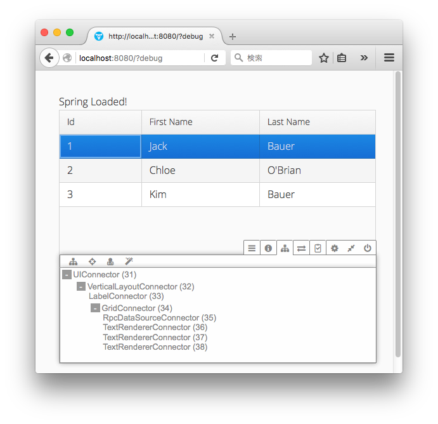Open the communication arrows tab
Screen dimensions: 438x424
click(x=301, y=248)
